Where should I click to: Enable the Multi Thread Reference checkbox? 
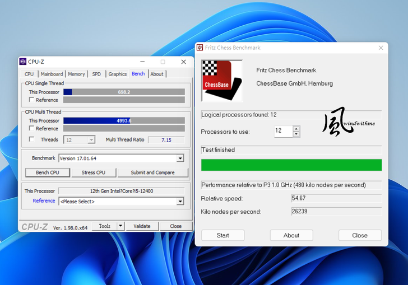click(x=32, y=129)
